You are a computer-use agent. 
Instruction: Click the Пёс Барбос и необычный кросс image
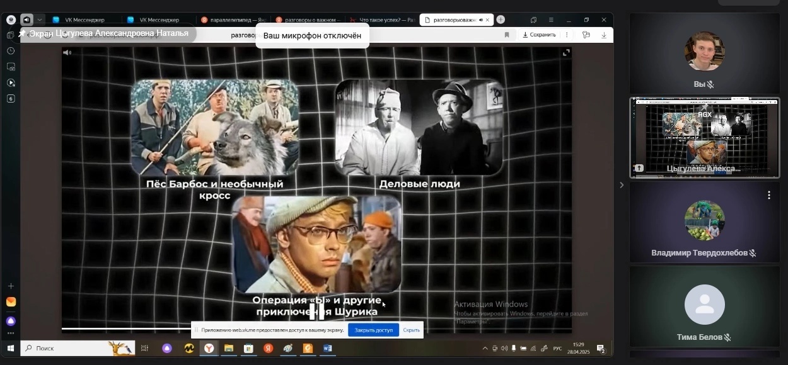pyautogui.click(x=215, y=128)
